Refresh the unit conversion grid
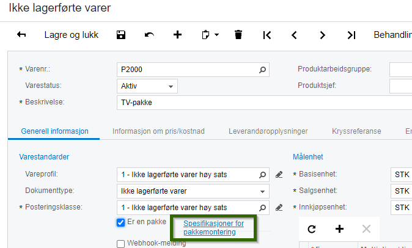This screenshot has height=248, width=412. point(312,229)
